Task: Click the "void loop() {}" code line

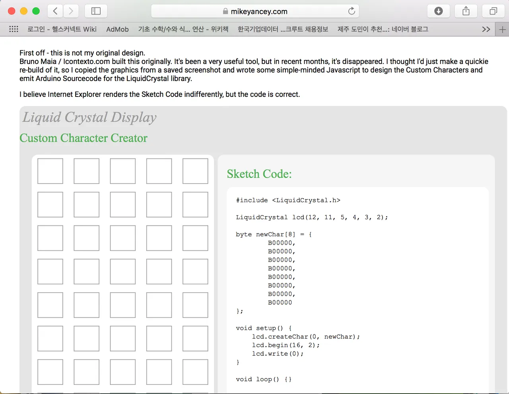Action: (264, 379)
